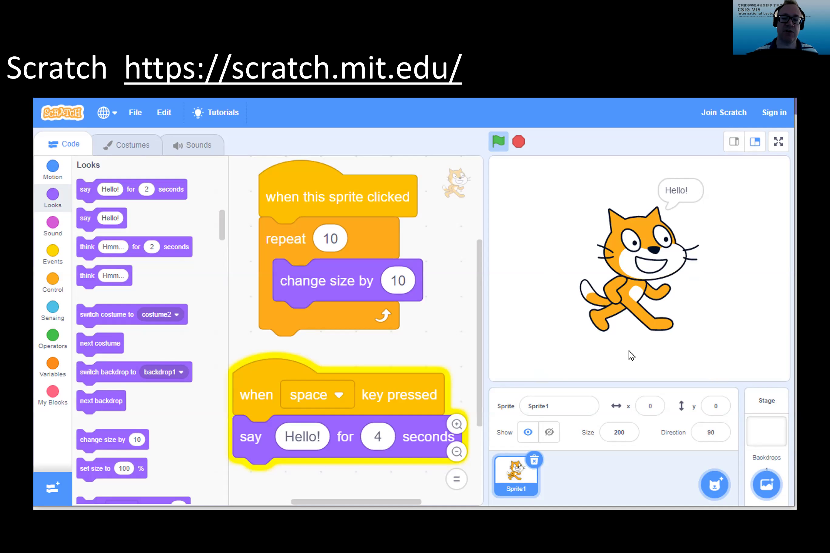Click Sign in link
The height and width of the screenshot is (553, 830).
click(774, 112)
